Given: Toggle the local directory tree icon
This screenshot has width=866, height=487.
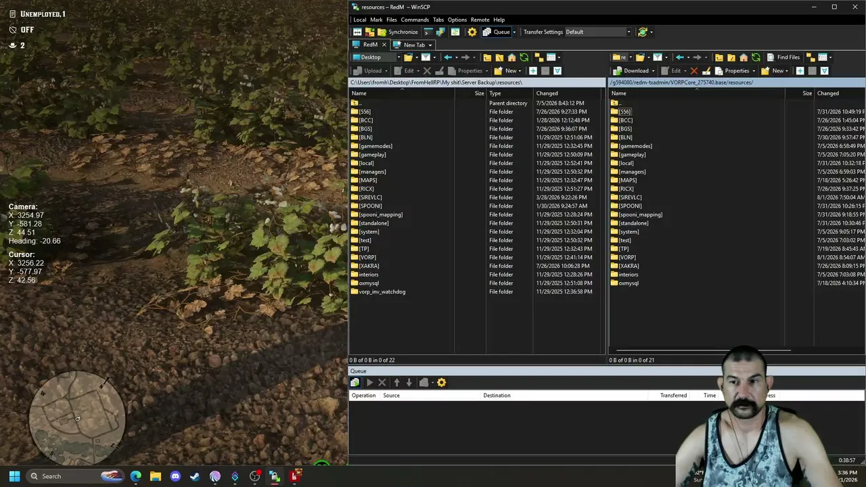Looking at the screenshot, I should point(539,57).
